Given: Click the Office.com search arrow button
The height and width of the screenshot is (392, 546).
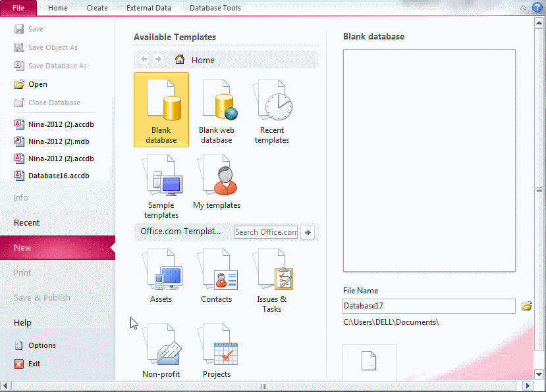Looking at the screenshot, I should pos(307,232).
